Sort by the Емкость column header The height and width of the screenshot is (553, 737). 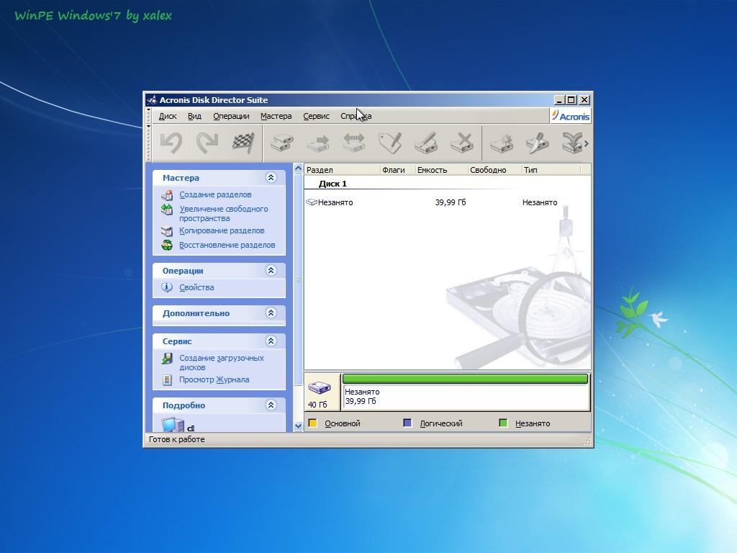pos(442,170)
